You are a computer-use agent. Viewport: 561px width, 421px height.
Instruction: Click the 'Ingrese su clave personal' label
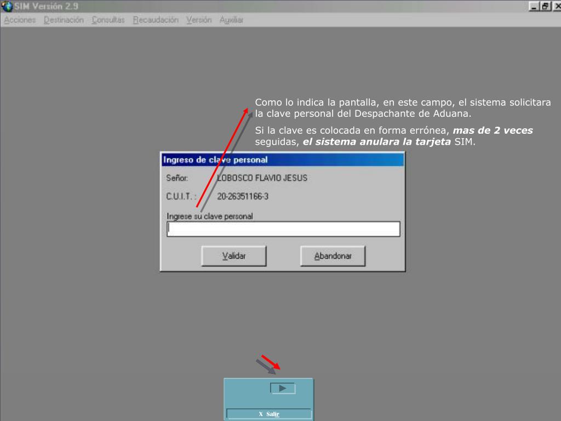click(210, 216)
